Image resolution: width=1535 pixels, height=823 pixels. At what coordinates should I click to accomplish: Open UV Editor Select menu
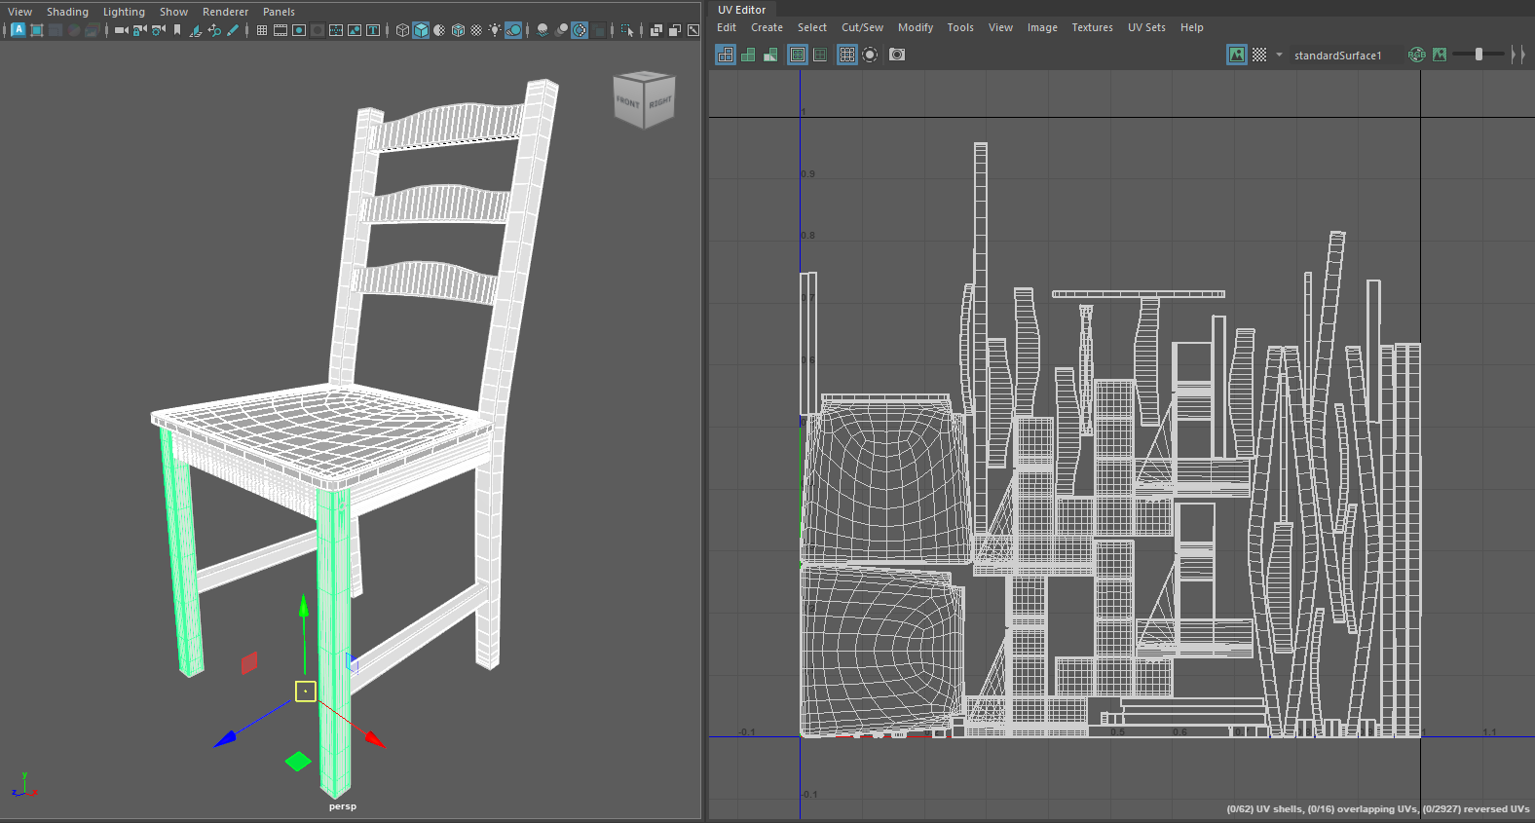[812, 27]
